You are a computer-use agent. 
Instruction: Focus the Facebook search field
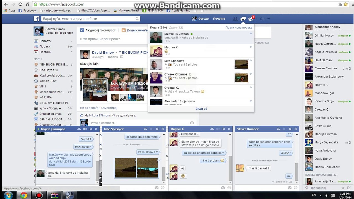[x=88, y=19]
